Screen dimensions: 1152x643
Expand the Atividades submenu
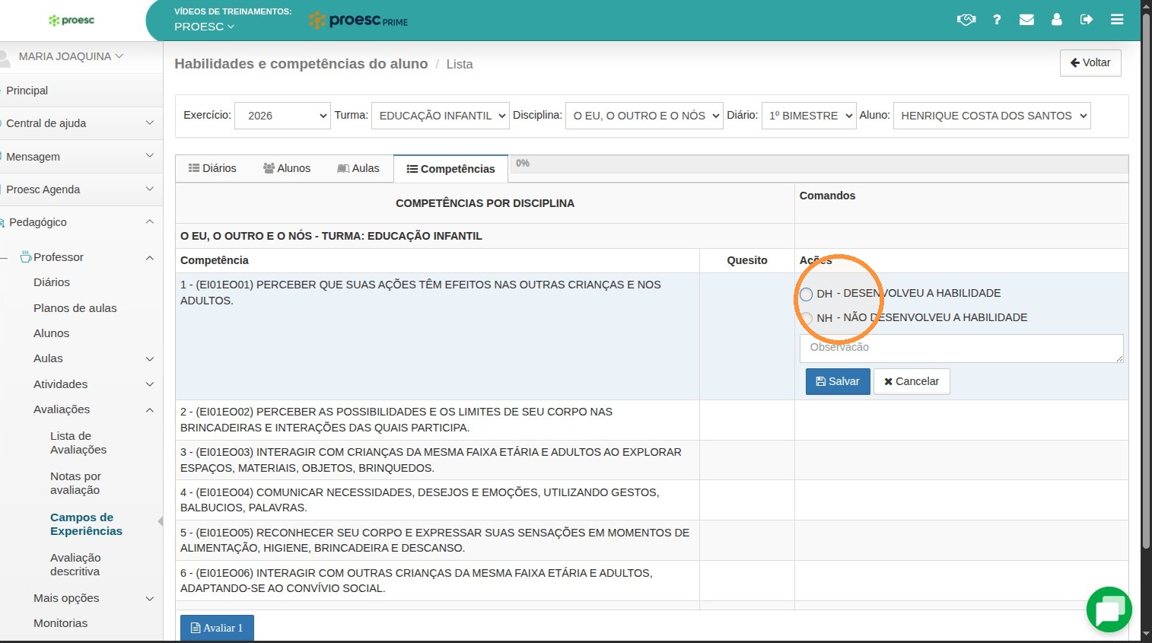[x=94, y=384]
